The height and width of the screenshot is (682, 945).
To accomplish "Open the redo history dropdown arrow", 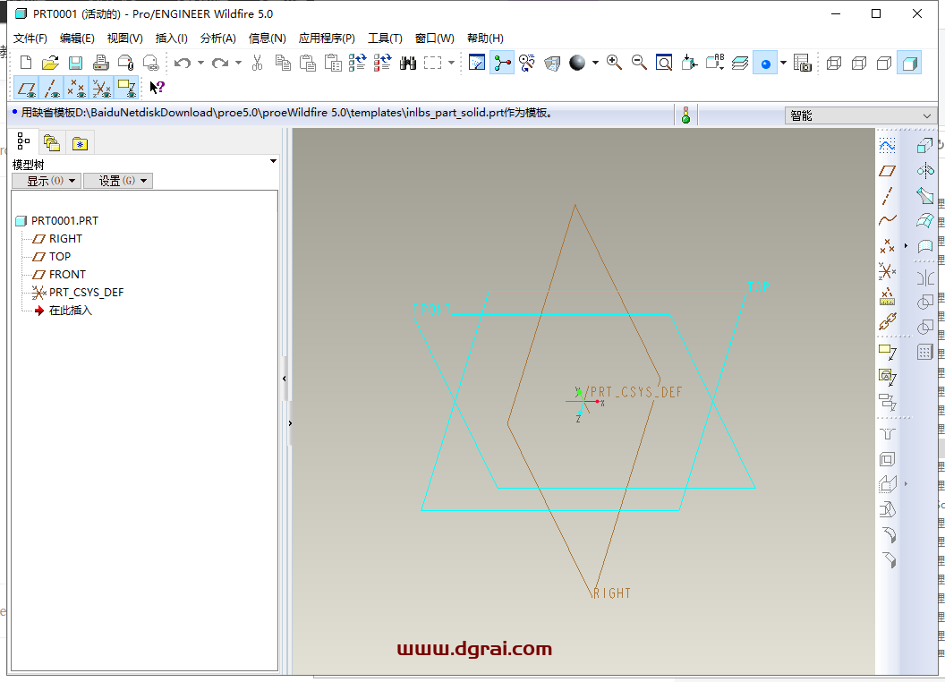I will (238, 63).
